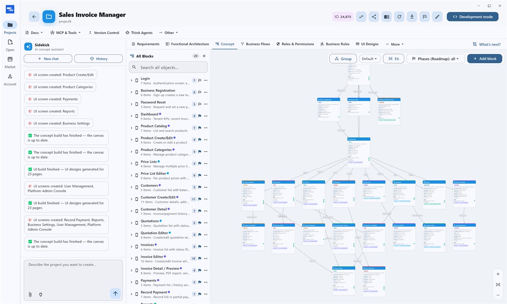The image size is (507, 304).
Task: Open the More tabs dropdown
Action: point(394,44)
